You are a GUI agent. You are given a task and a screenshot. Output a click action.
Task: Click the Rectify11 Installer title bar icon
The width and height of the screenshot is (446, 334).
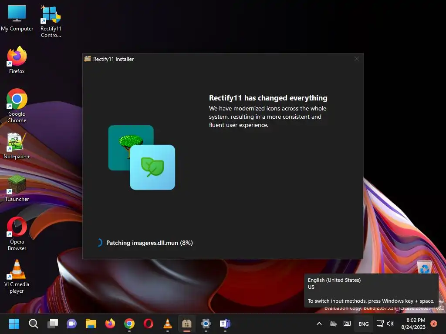pos(88,59)
